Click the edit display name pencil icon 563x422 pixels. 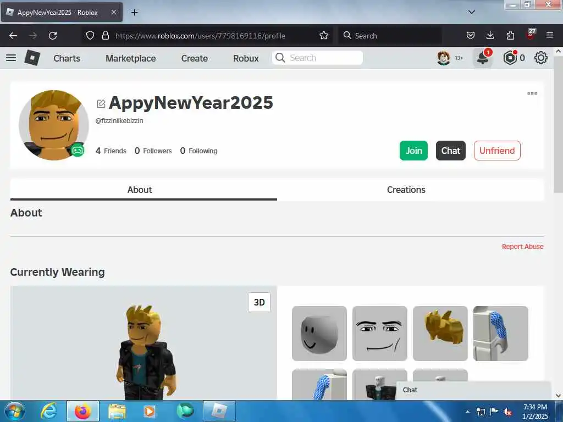(101, 104)
